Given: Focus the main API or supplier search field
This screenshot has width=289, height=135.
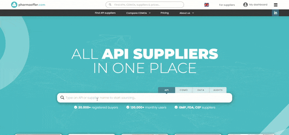Looking at the screenshot, I should pyautogui.click(x=145, y=98).
